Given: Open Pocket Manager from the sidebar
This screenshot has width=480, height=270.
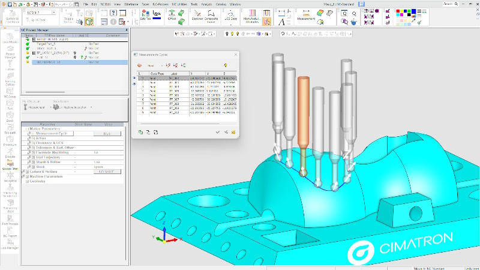Looking at the screenshot, I should click(10, 52).
